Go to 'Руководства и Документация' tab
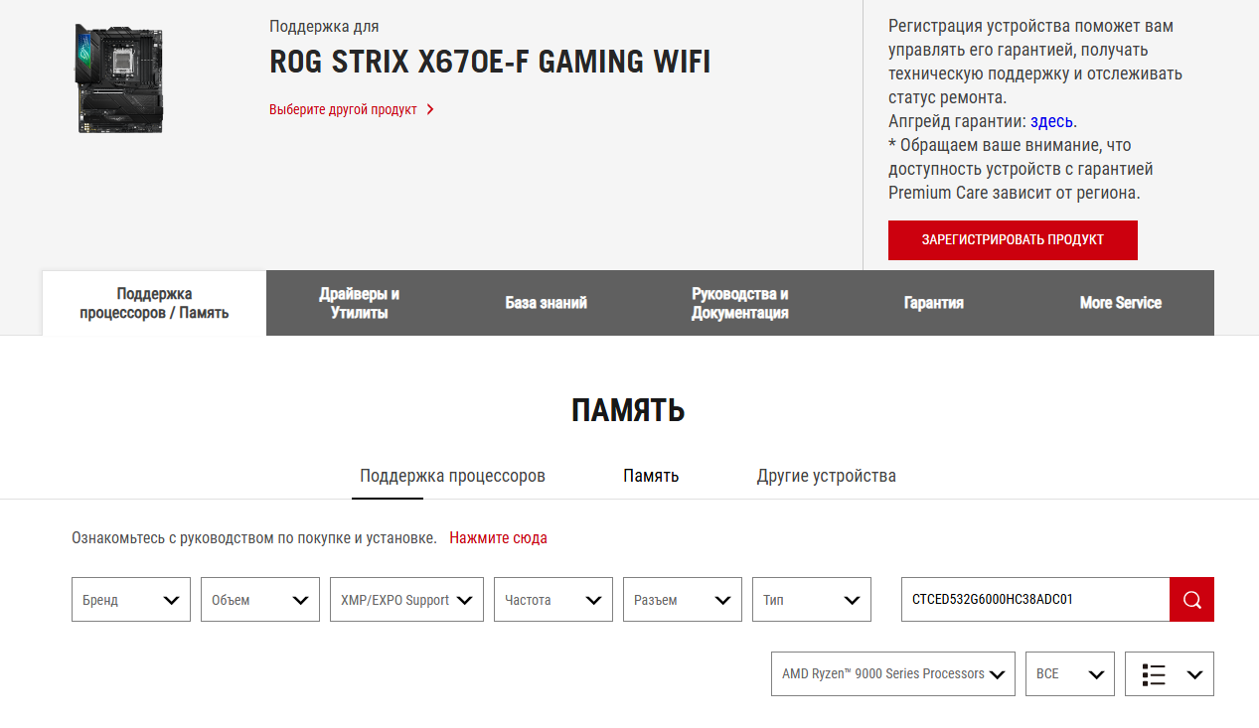 click(x=740, y=303)
